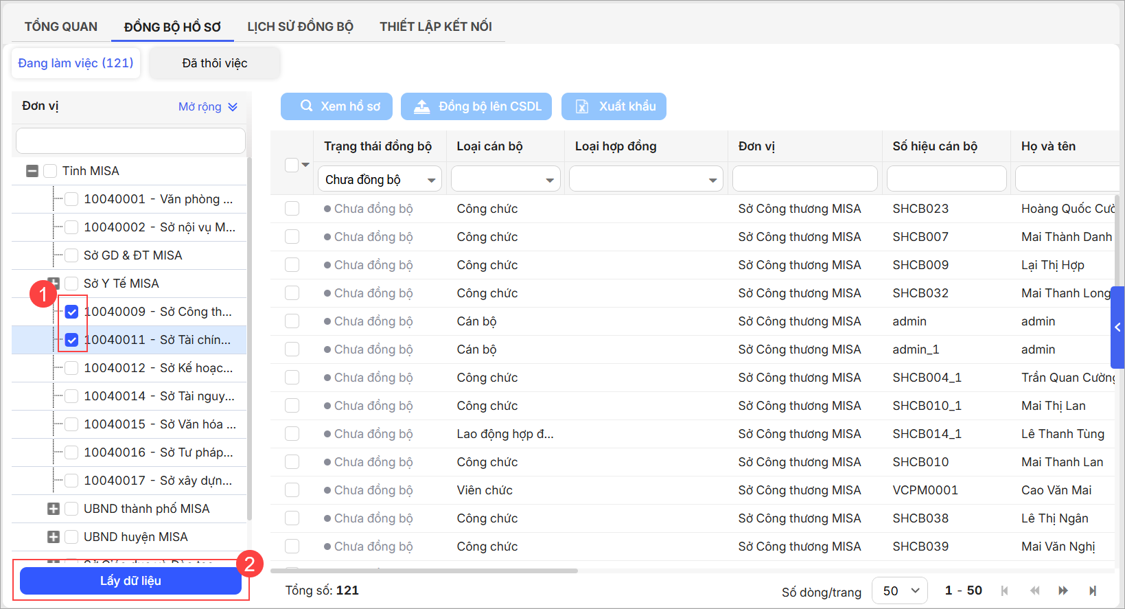Open the blue side panel arrow handle
Viewport: 1125px width, 609px height.
coord(1117,328)
